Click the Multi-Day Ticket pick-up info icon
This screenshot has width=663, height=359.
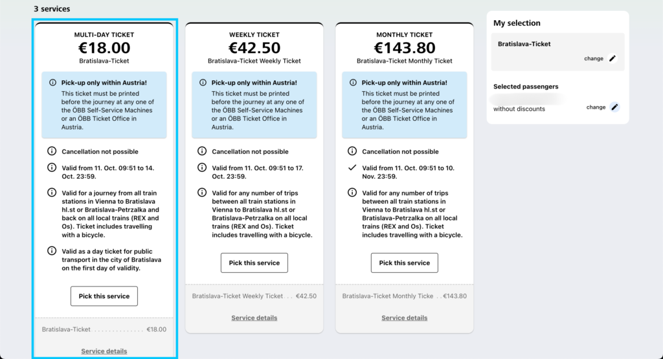[53, 83]
